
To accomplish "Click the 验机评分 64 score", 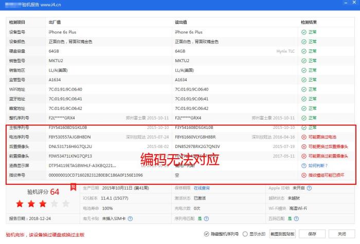I will 43,192.
